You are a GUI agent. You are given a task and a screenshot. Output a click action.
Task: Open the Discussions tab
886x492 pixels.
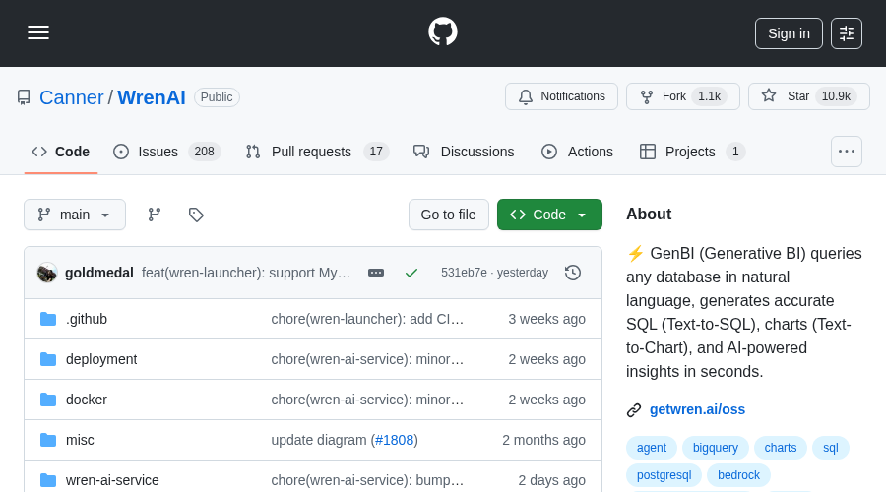464,152
